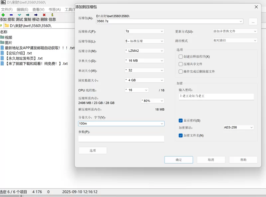
Task: Click the 确定 button
Action: [x=179, y=160]
